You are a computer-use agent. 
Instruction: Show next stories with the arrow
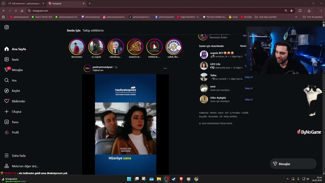(179, 48)
